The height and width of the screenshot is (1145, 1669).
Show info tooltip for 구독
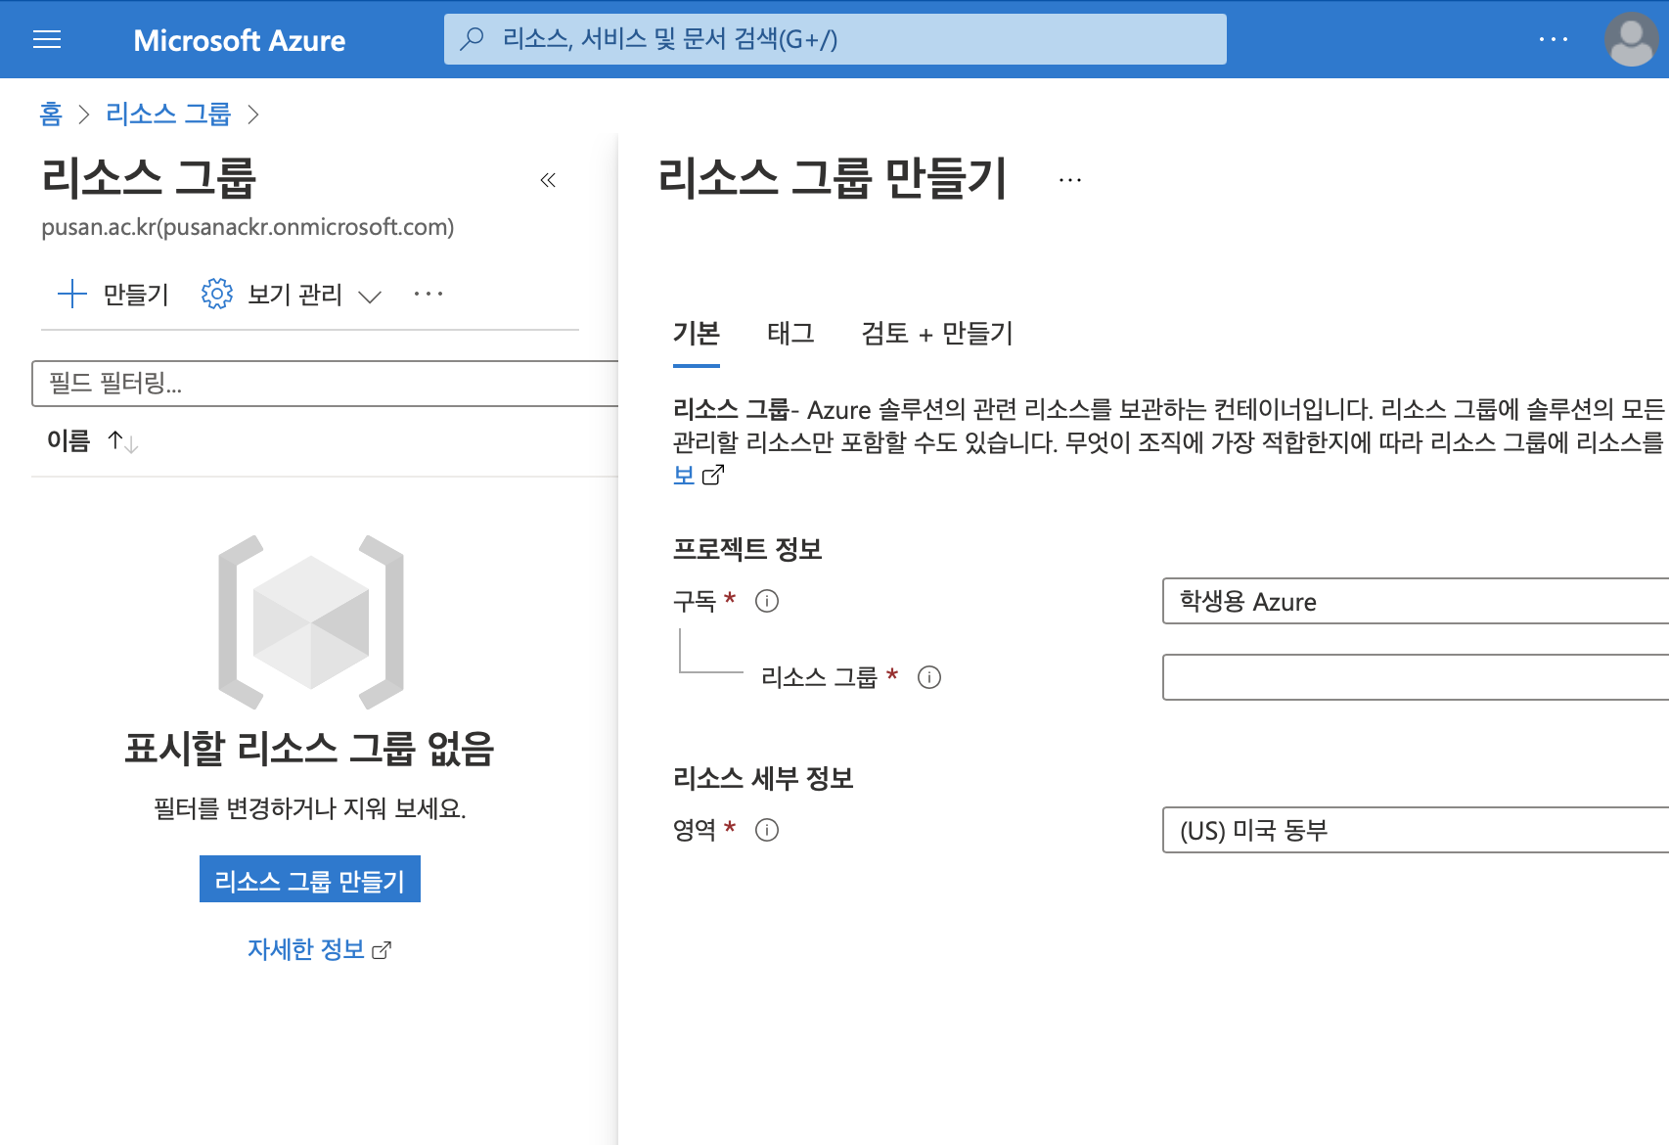[767, 601]
